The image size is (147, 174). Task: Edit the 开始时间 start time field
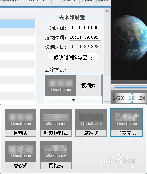[85, 28]
